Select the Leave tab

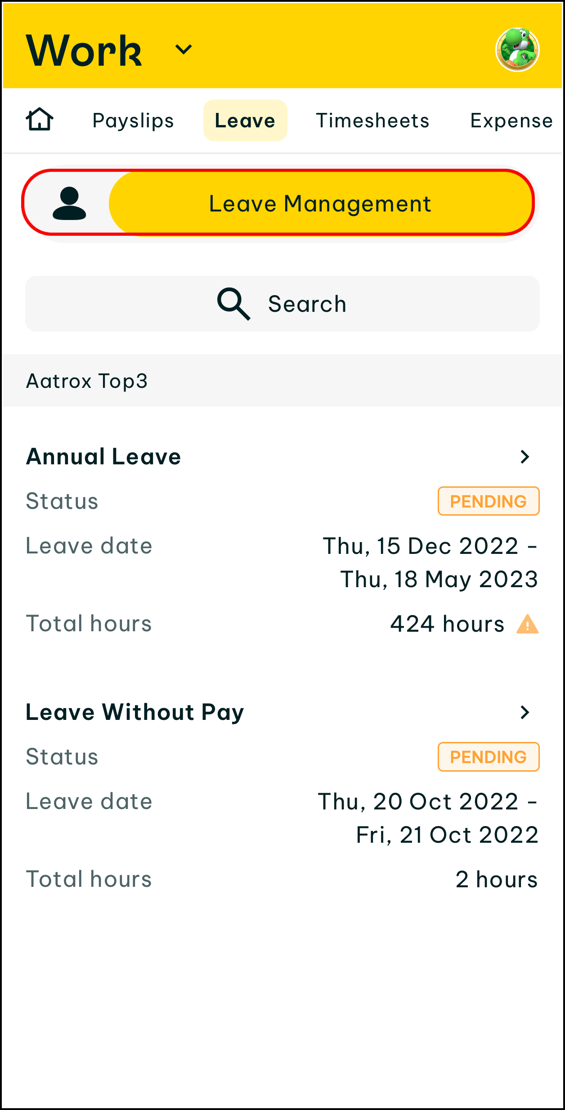pos(245,121)
